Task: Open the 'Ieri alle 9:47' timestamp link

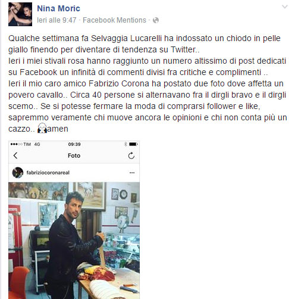Action: [x=56, y=20]
